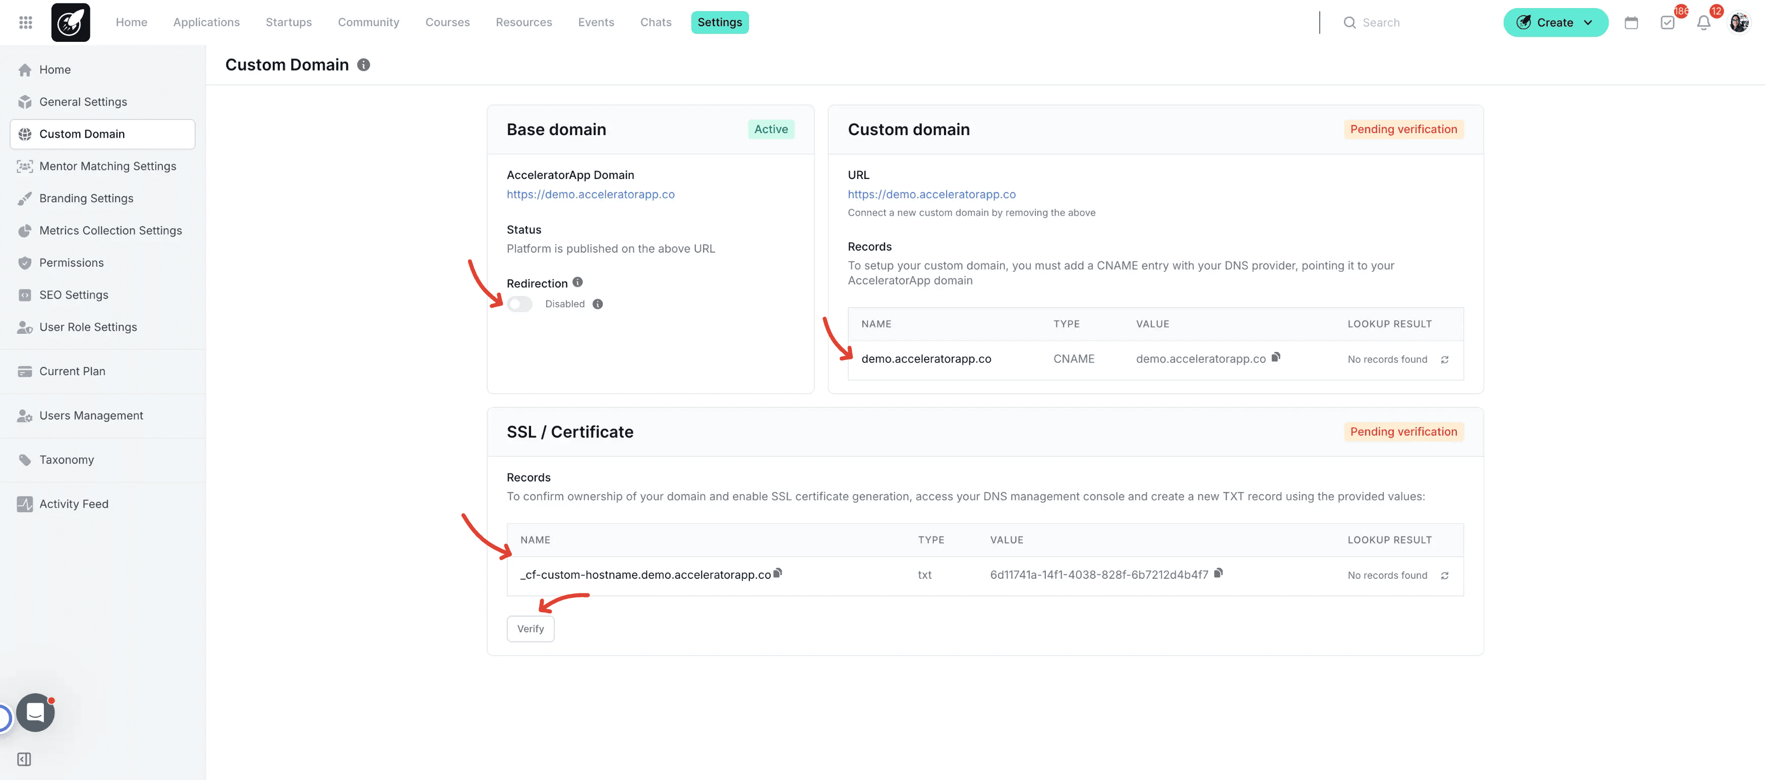Refresh the TXT record lookup result
The height and width of the screenshot is (780, 1765).
(x=1444, y=576)
